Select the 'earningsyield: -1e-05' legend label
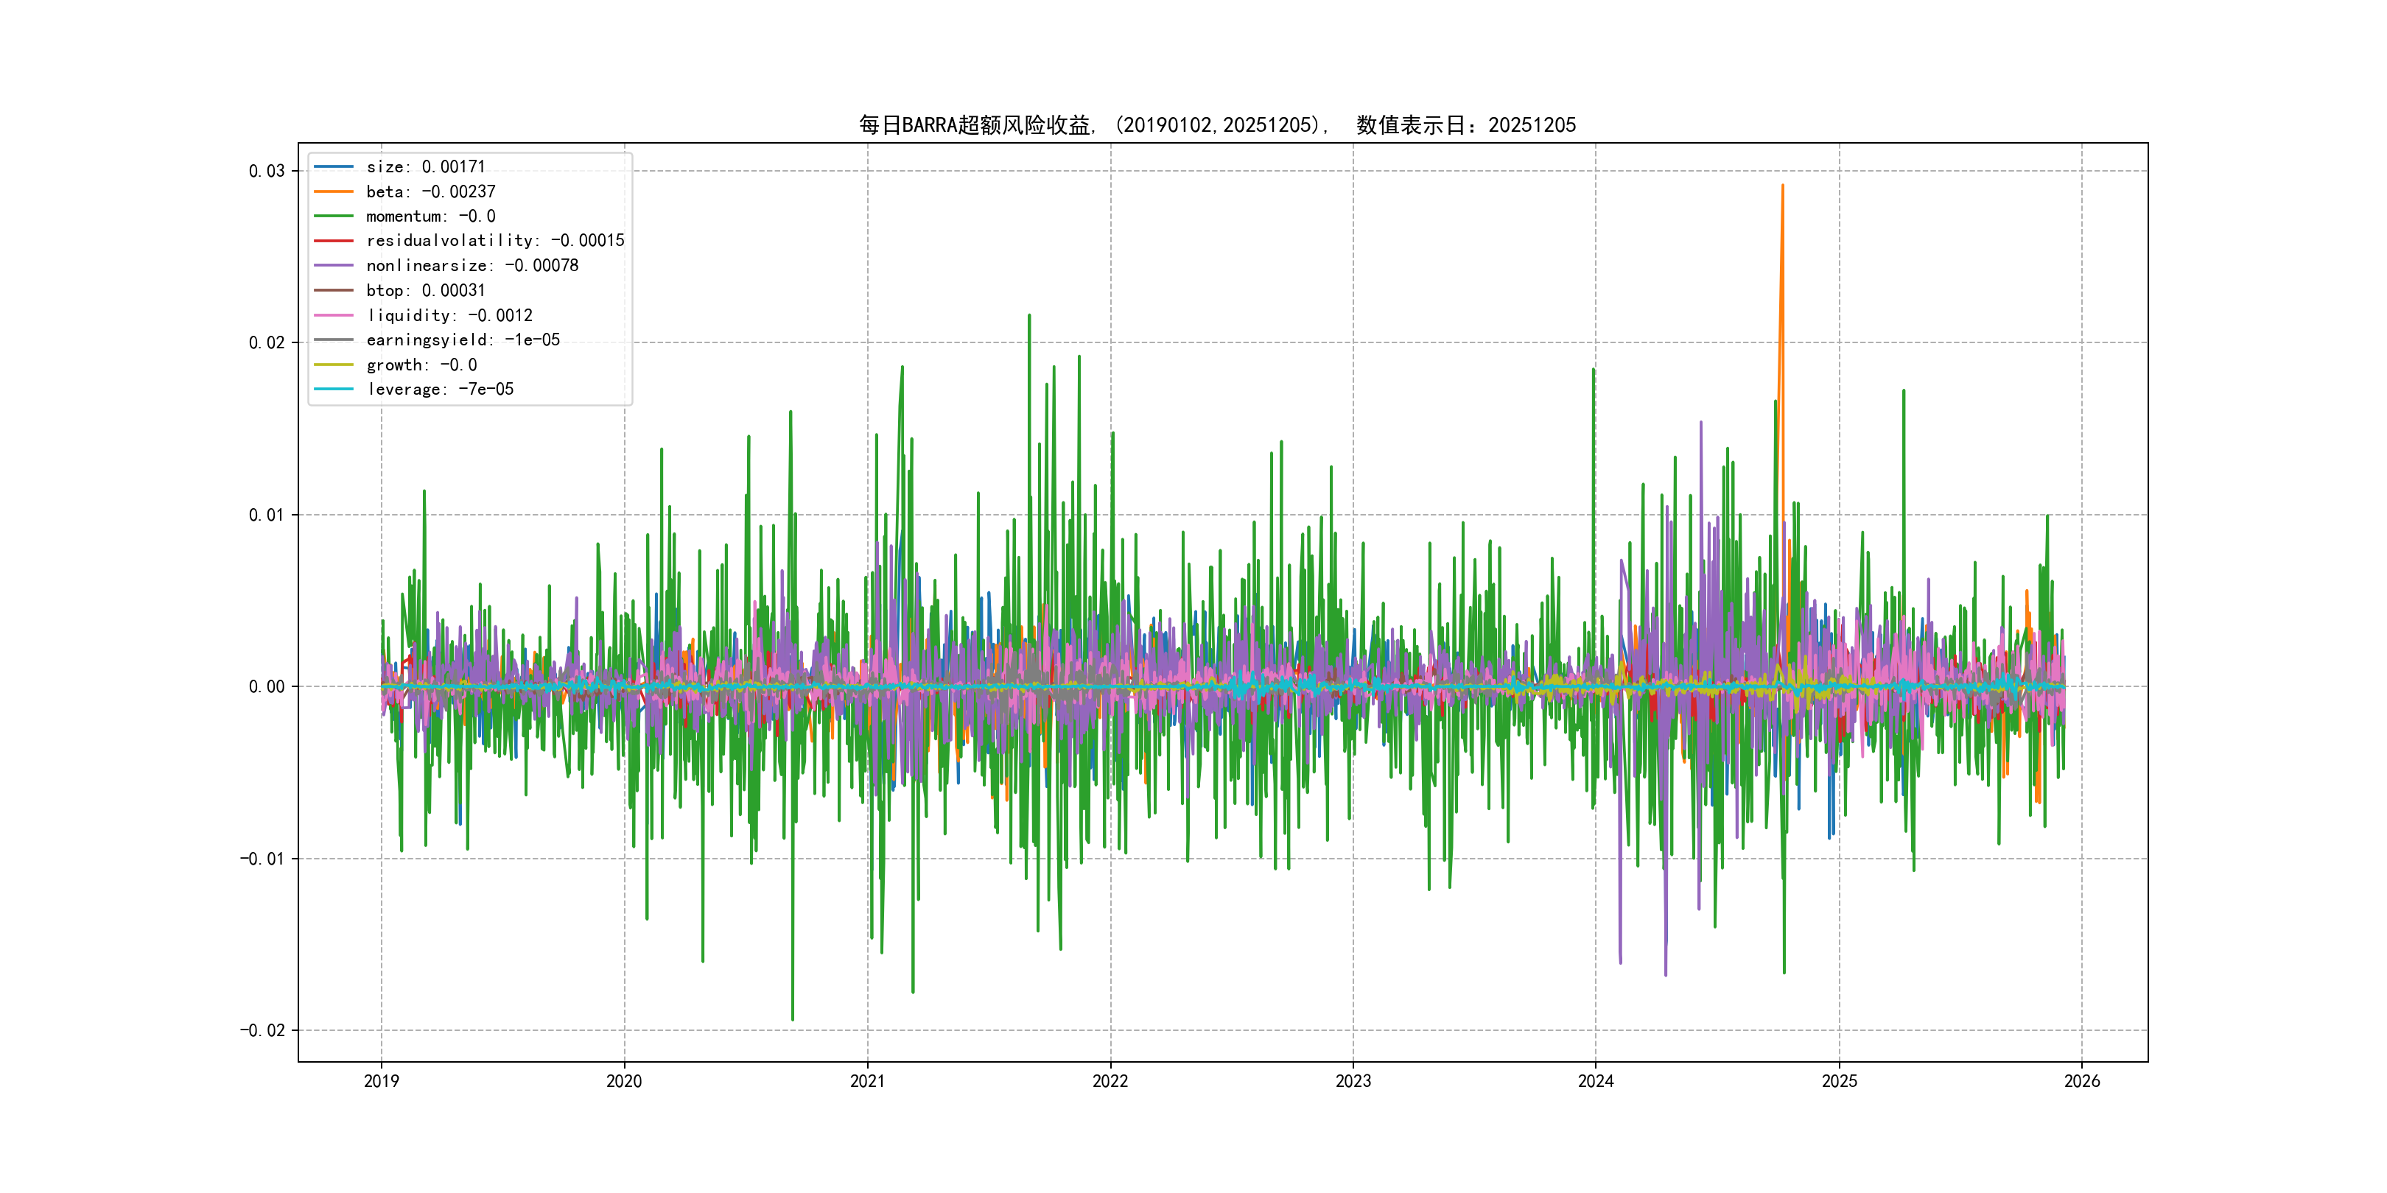 click(463, 340)
